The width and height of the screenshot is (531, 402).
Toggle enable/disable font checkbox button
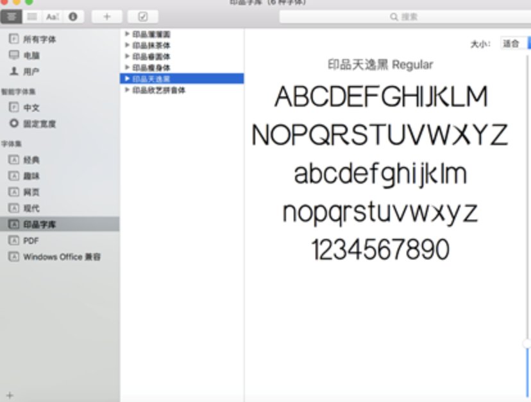click(x=142, y=17)
